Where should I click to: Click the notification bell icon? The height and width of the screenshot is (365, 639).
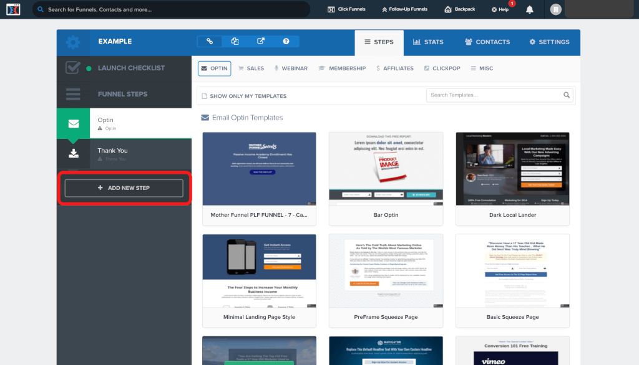point(529,9)
